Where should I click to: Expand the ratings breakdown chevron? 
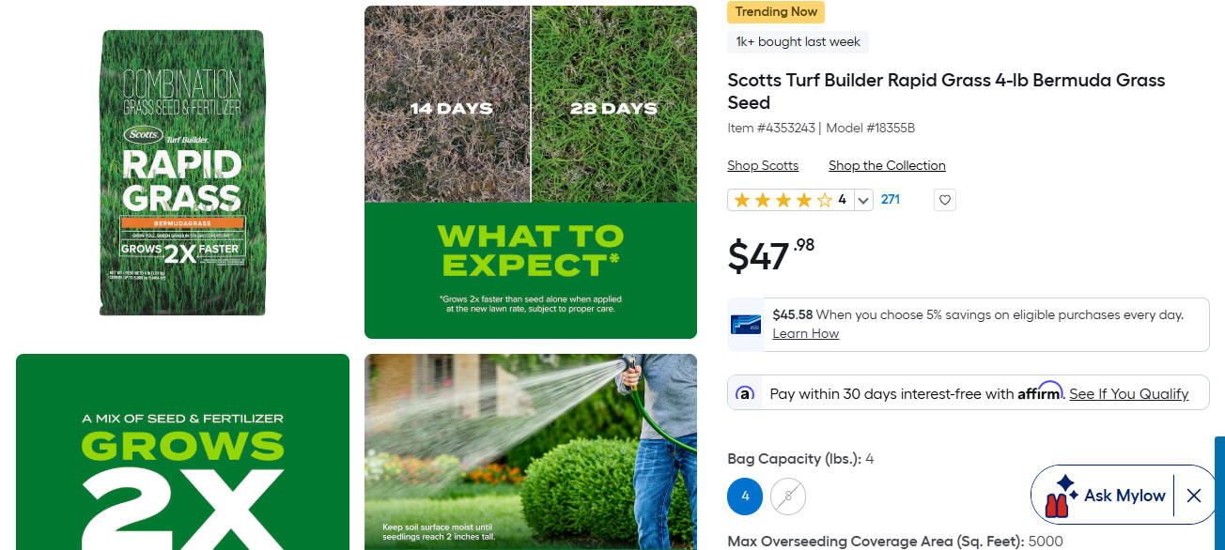coord(863,200)
